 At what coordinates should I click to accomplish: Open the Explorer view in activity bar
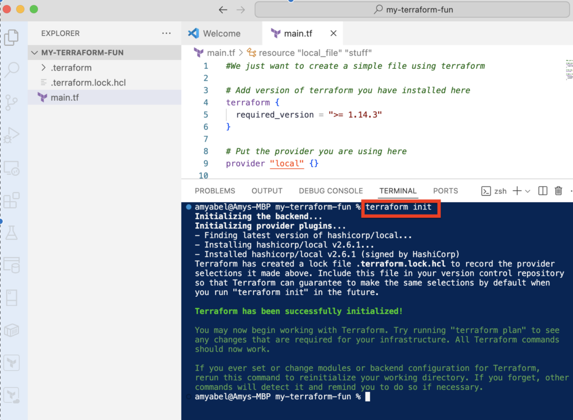[12, 38]
